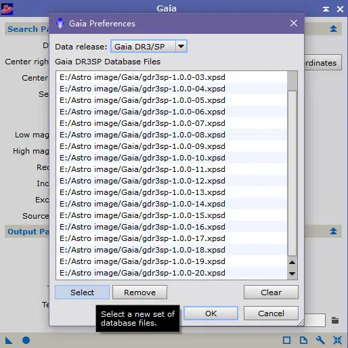
Task: Click the square icon in bottom bar
Action: pyautogui.click(x=286, y=340)
